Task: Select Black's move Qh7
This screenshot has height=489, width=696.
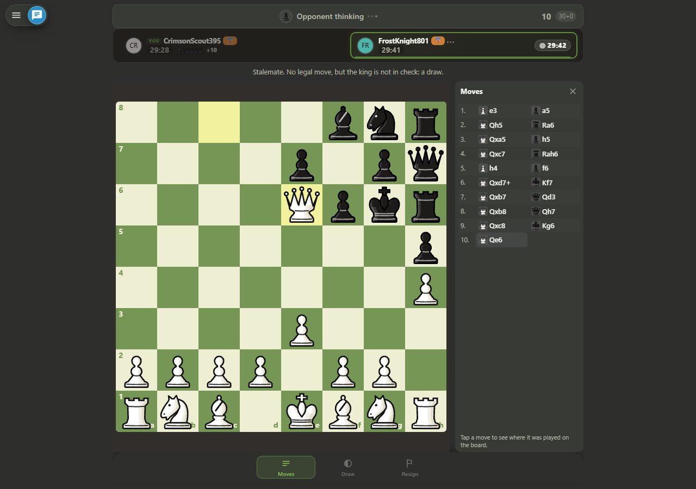Action: (554, 211)
